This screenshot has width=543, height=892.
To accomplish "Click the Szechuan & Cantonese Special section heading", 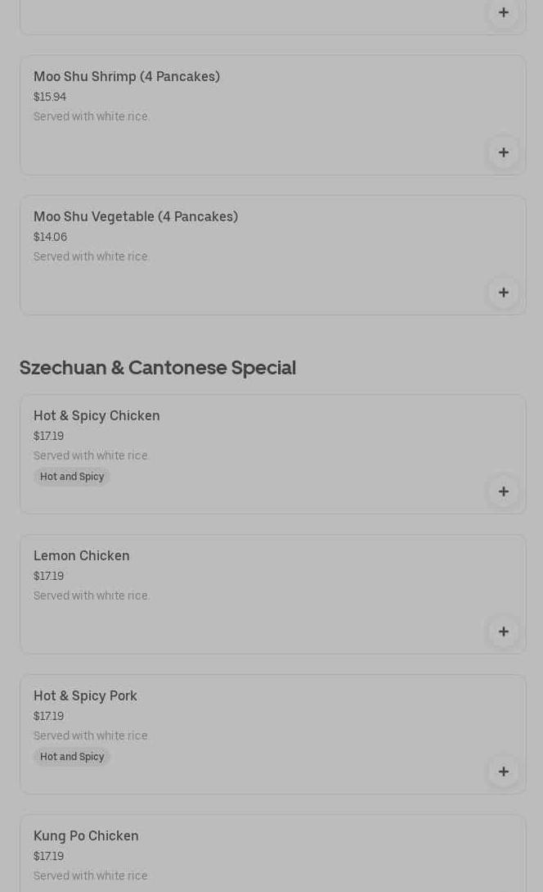I will 158,368.
